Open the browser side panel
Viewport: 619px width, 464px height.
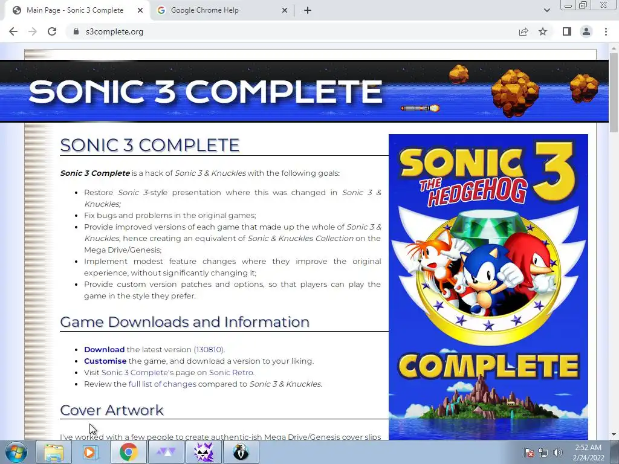pyautogui.click(x=567, y=31)
